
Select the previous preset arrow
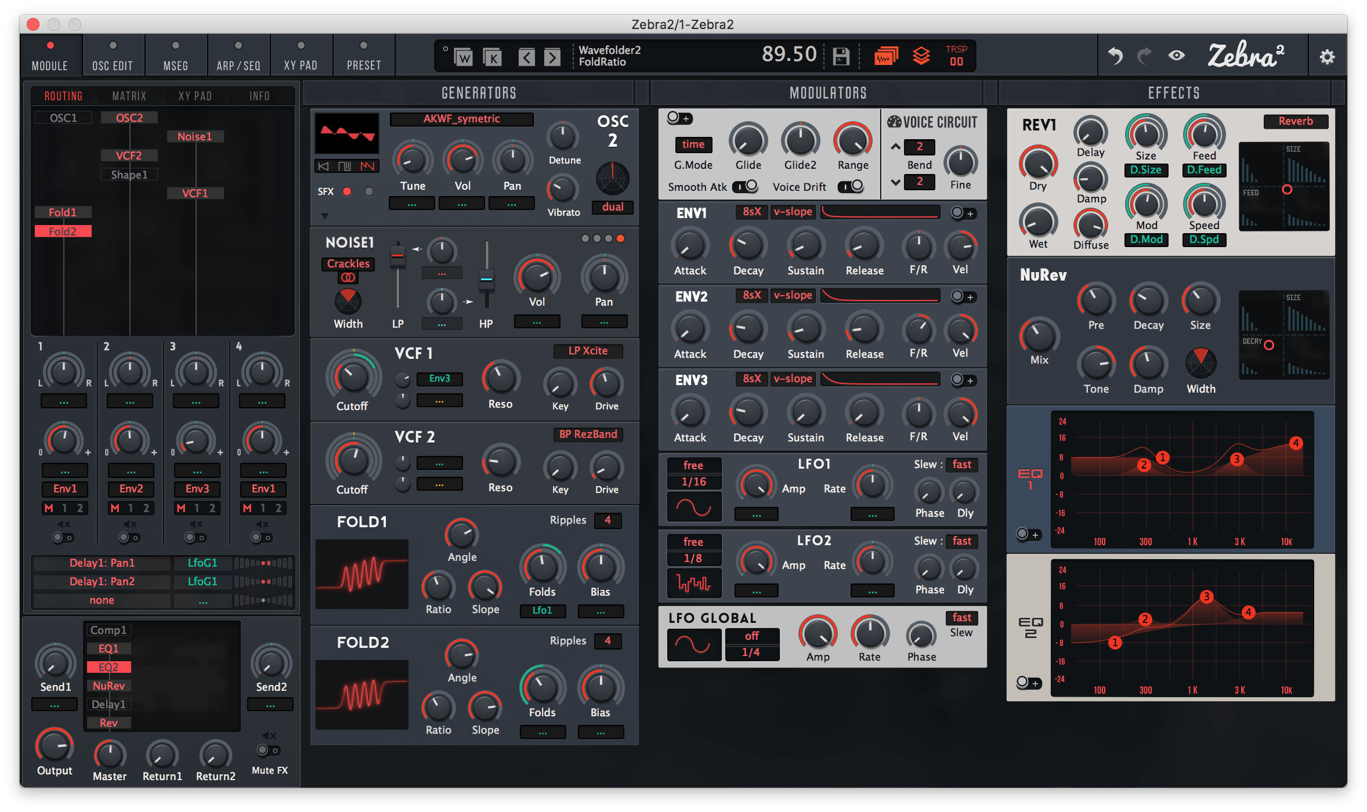tap(526, 57)
